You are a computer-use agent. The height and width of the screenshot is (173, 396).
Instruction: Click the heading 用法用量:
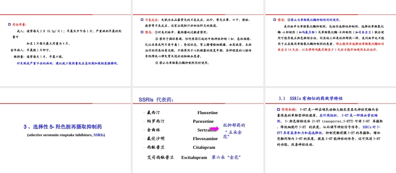pos(19,24)
